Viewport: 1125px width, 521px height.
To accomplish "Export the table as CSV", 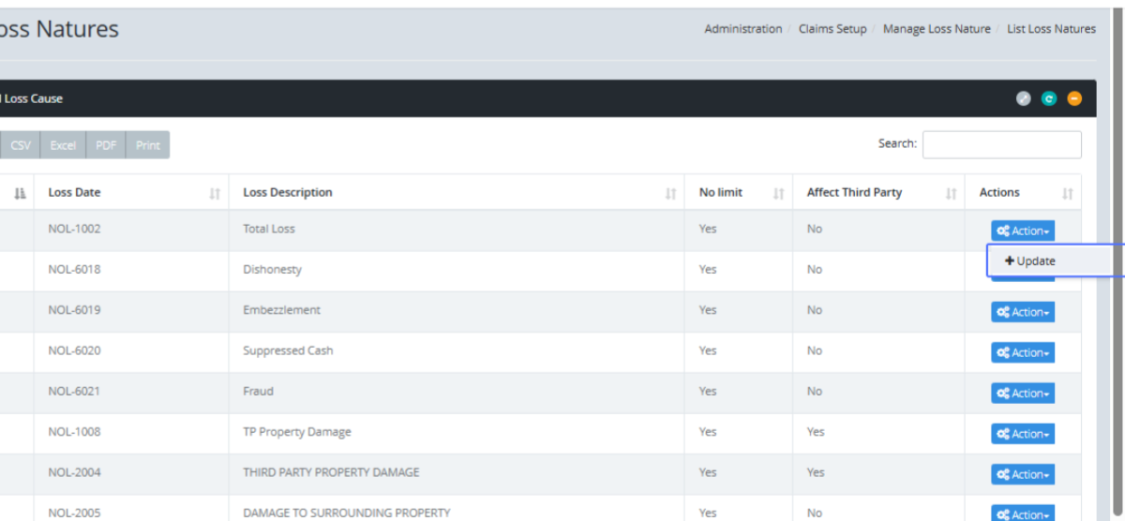I will click(x=21, y=145).
